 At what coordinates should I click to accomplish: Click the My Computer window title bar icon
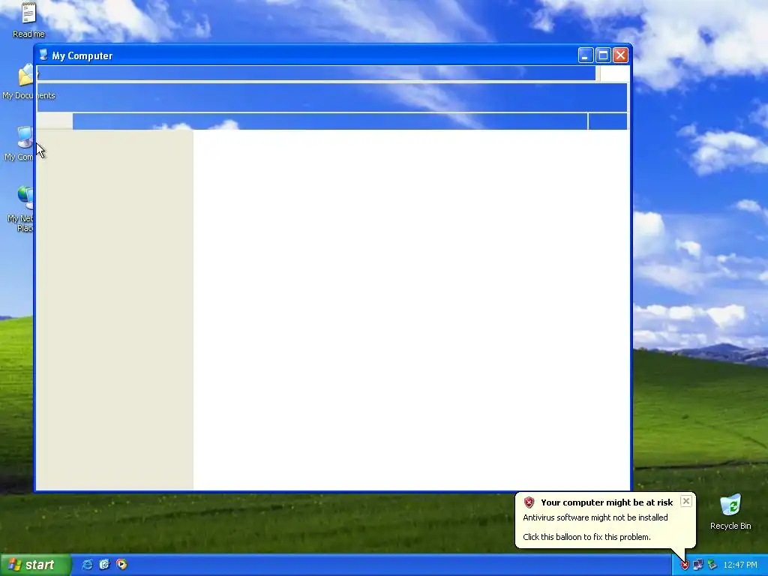(x=43, y=55)
